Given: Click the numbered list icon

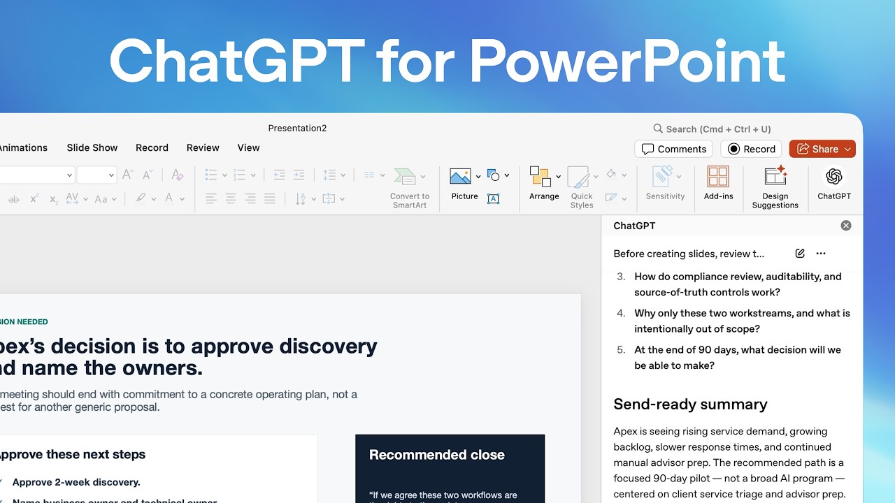Looking at the screenshot, I should (x=239, y=175).
